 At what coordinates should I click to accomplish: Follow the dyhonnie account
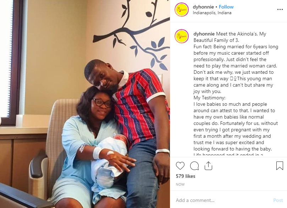pos(226,7)
